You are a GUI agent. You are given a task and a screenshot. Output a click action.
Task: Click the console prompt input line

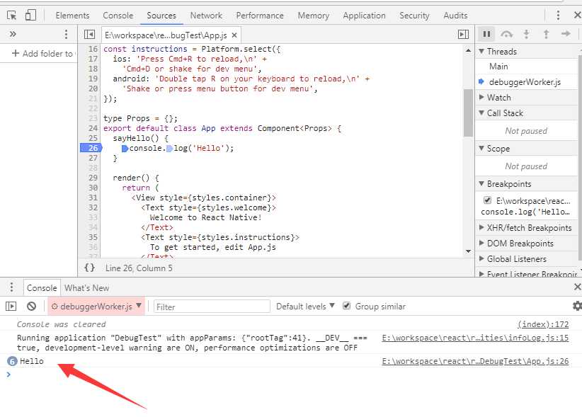point(291,375)
